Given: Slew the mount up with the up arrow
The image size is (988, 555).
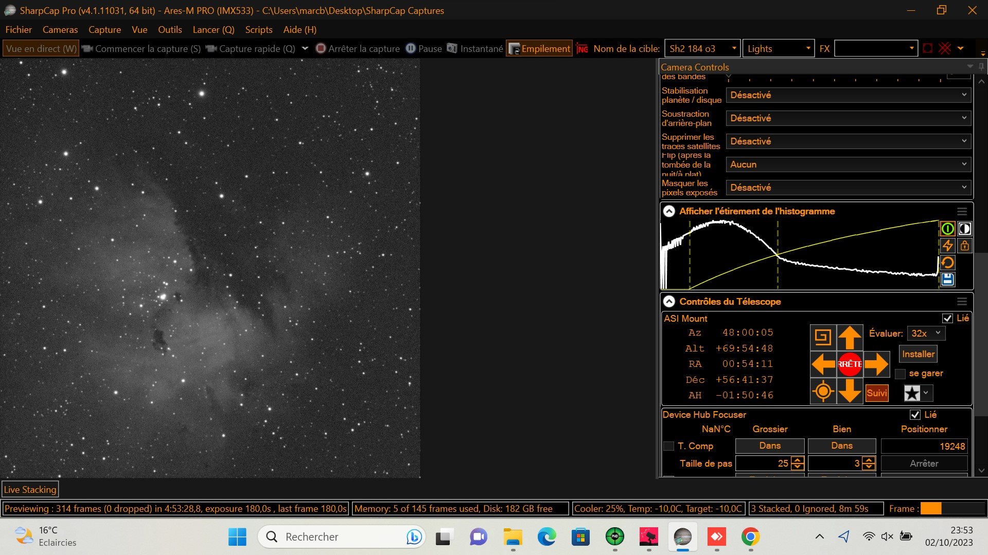Looking at the screenshot, I should click(850, 337).
